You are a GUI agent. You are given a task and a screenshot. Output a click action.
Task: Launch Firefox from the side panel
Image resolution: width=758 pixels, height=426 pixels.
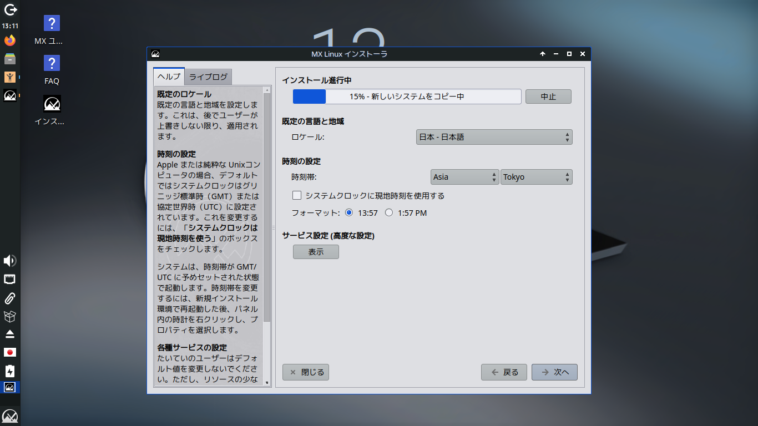(10, 40)
